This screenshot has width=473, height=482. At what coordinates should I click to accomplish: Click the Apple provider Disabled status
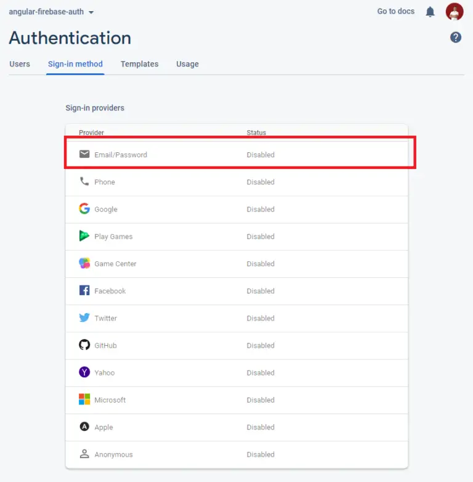tap(261, 427)
